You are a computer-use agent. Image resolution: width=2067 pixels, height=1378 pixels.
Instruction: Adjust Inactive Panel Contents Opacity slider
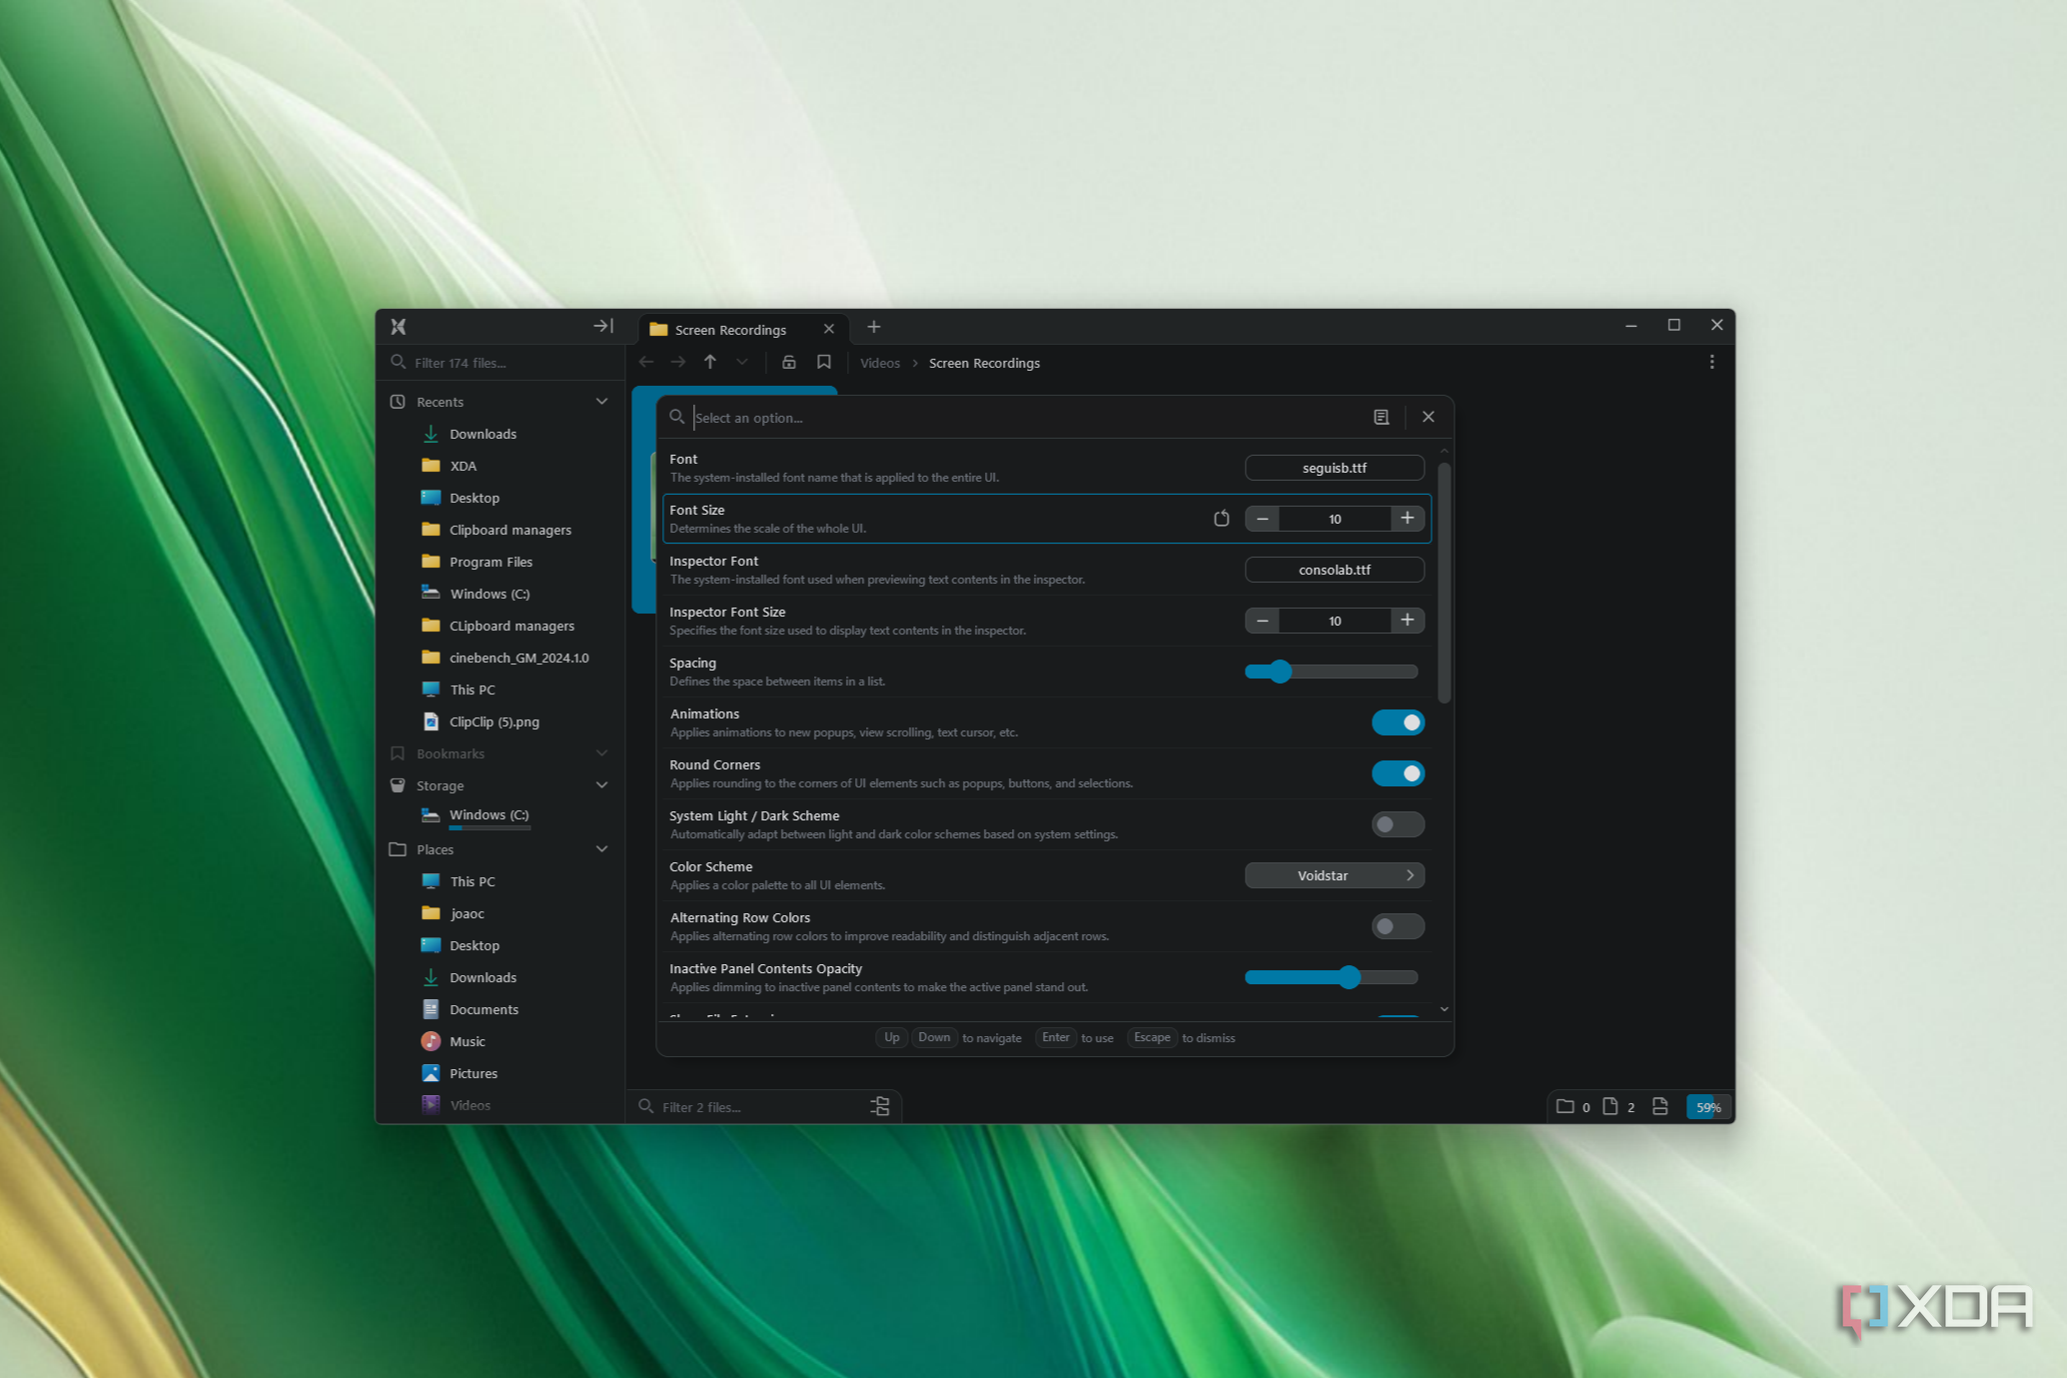(x=1331, y=977)
